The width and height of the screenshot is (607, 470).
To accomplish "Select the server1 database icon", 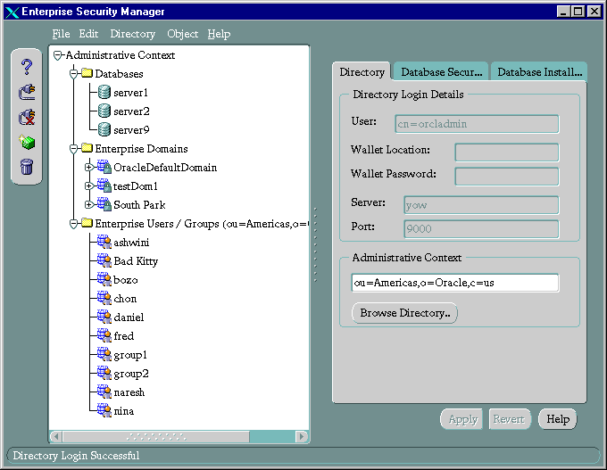I will coord(104,93).
